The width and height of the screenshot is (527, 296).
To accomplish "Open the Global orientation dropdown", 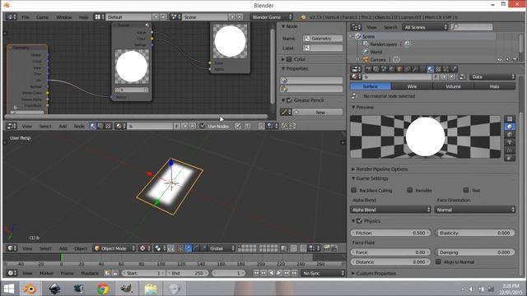I will [222, 248].
